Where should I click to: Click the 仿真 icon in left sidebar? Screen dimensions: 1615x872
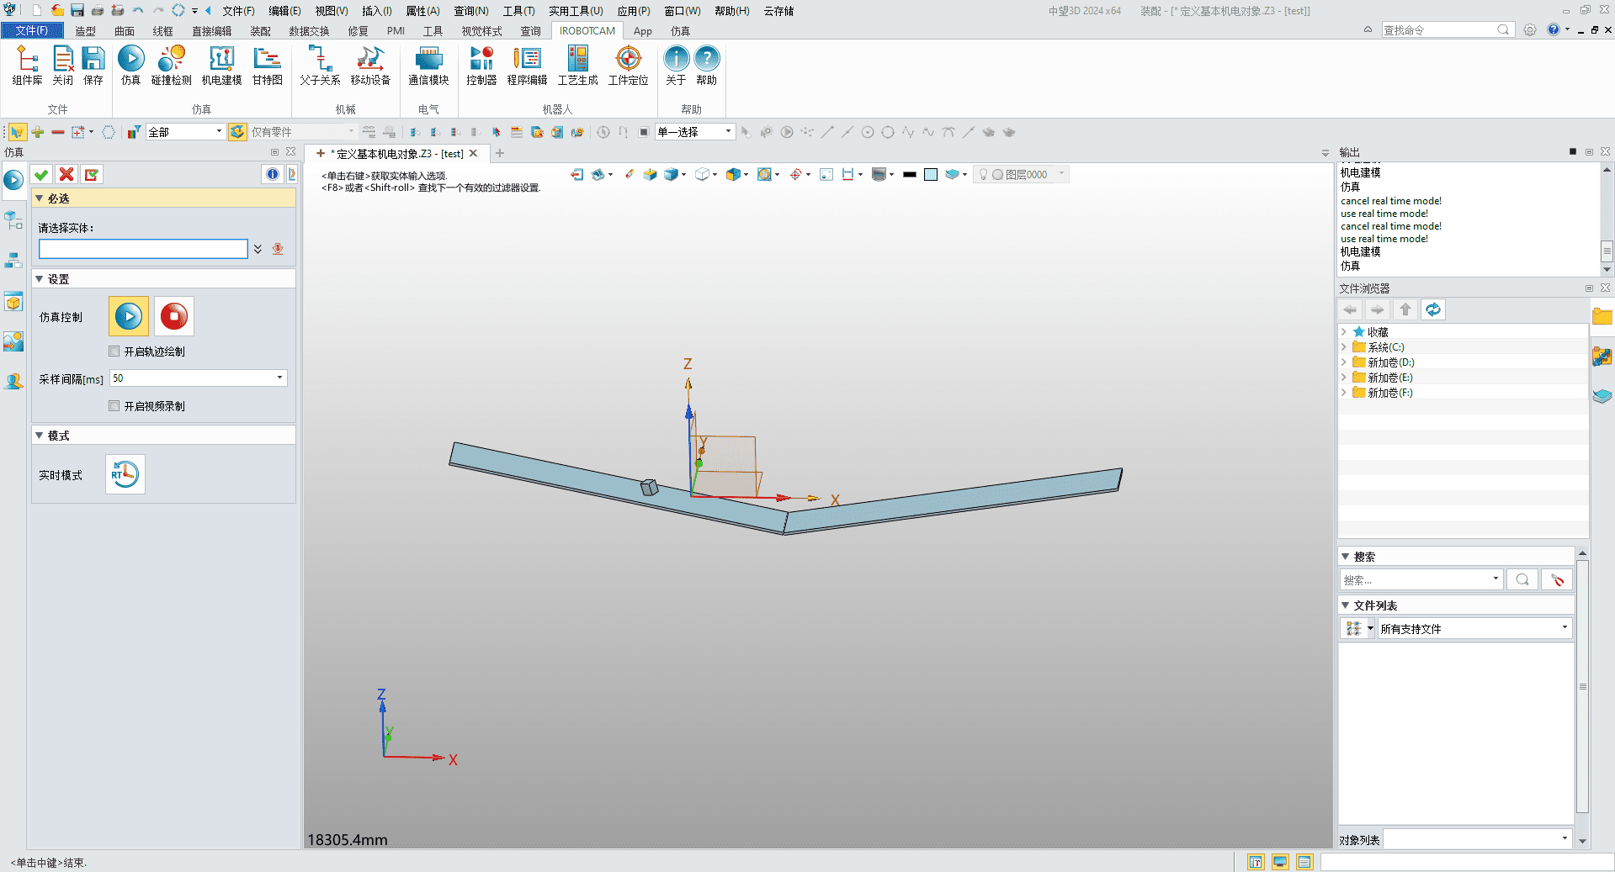(13, 180)
